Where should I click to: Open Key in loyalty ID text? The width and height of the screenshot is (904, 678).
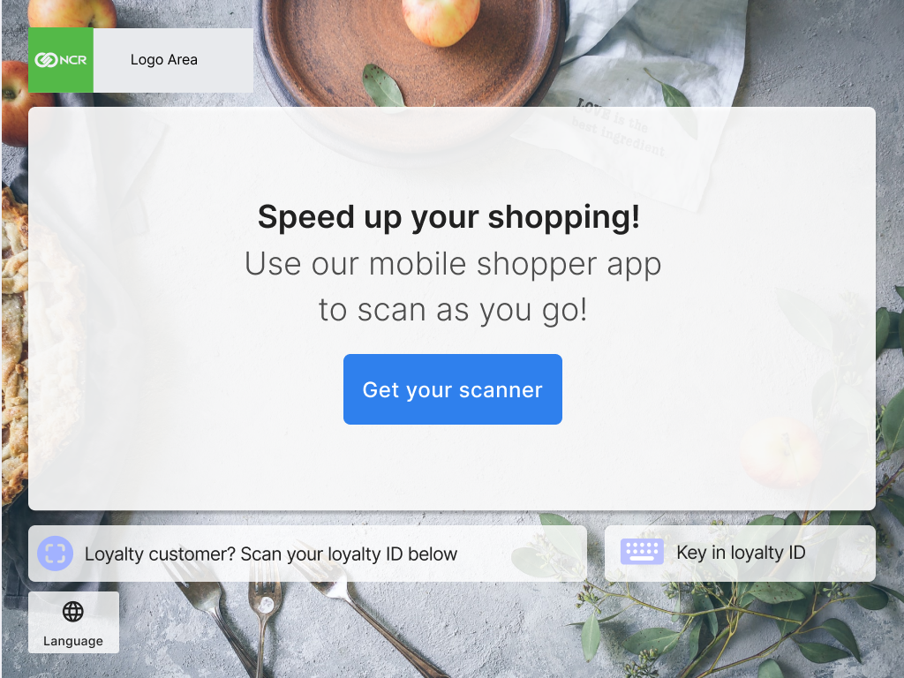[x=741, y=553]
